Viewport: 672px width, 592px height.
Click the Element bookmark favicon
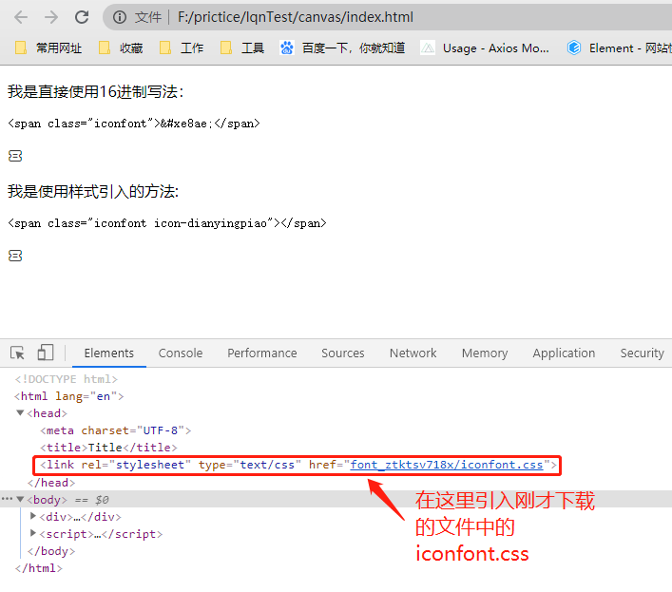574,48
